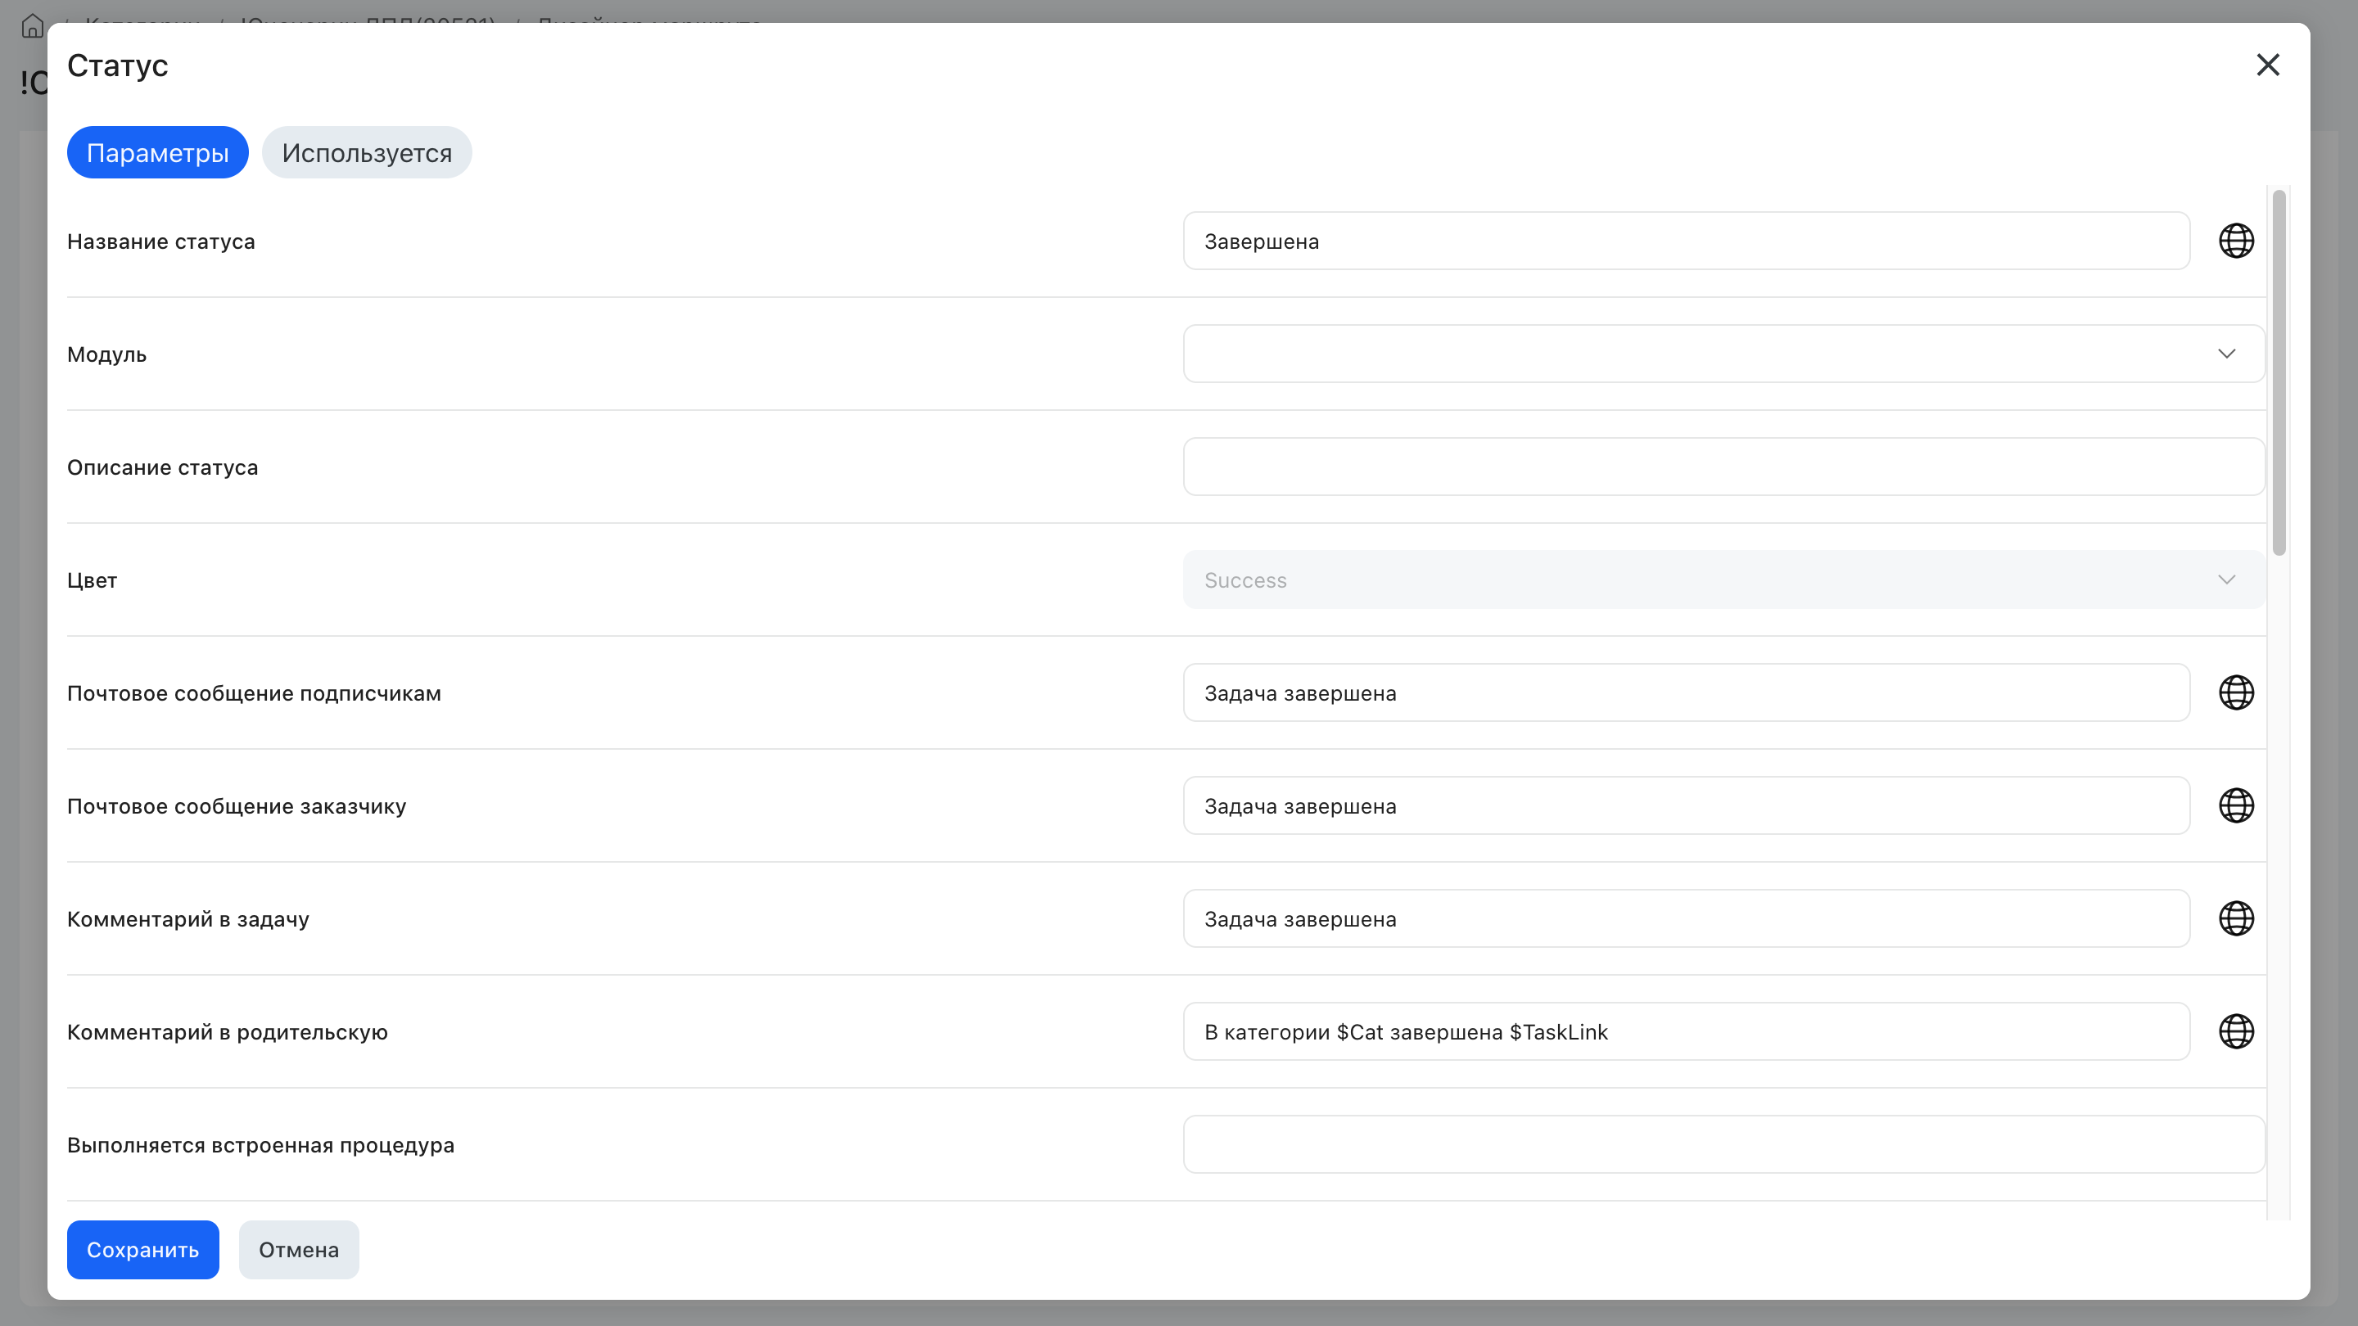2358x1326 pixels.
Task: Click the Цвет label text
Action: pos(92,580)
